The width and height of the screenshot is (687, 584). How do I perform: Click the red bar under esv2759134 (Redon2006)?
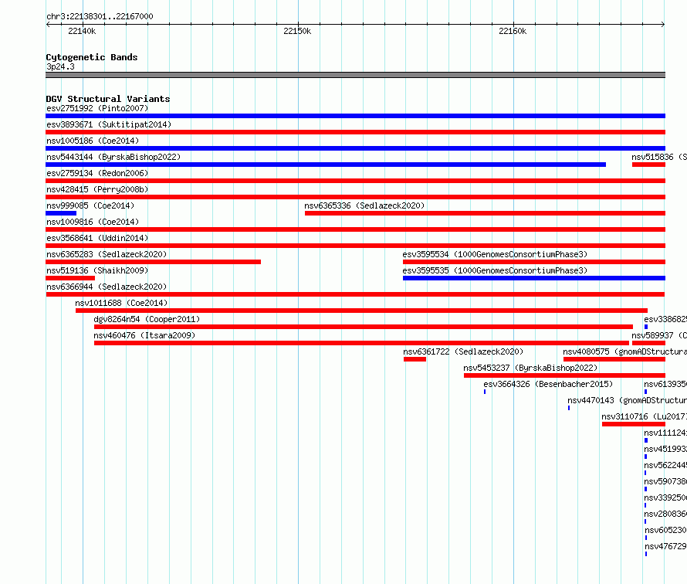[x=355, y=181]
